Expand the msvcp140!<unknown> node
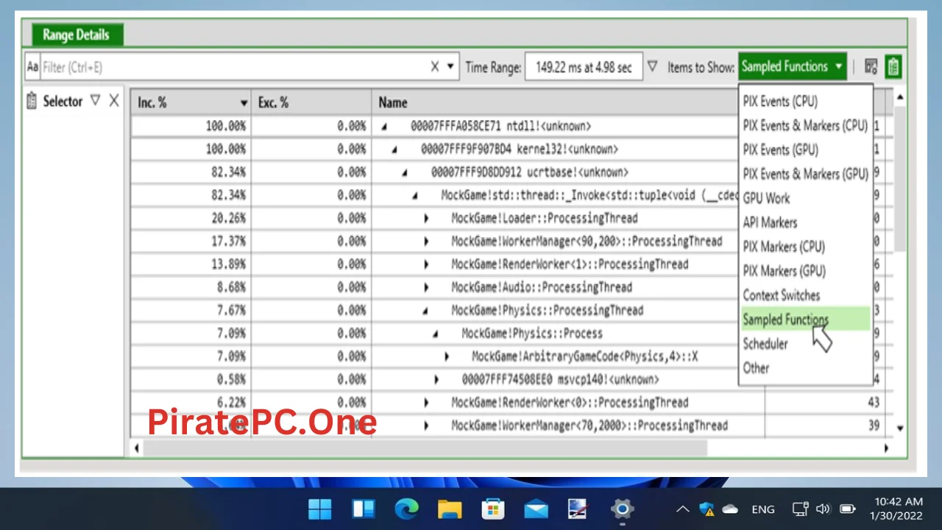This screenshot has height=530, width=942. tap(436, 380)
